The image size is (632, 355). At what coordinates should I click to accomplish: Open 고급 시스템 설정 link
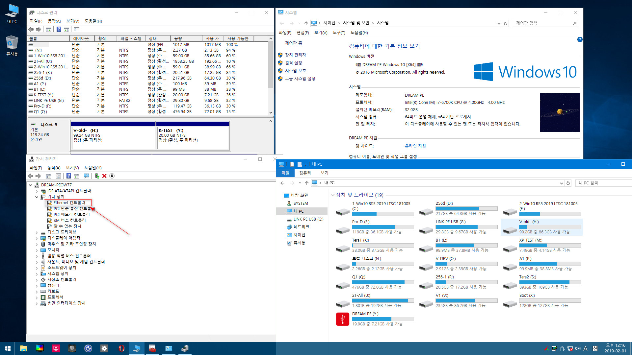pos(300,79)
